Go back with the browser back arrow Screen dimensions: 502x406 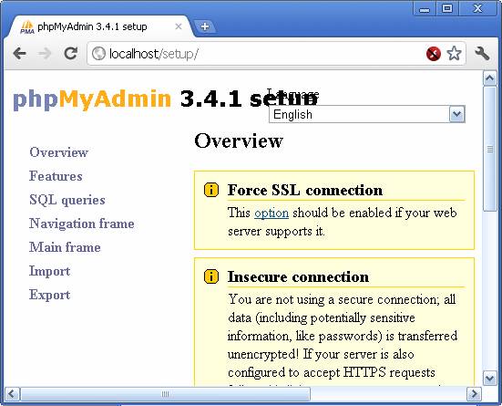20,54
